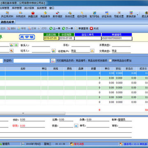Click the 数量 column header
This screenshot has width=148, height=148.
94,69
